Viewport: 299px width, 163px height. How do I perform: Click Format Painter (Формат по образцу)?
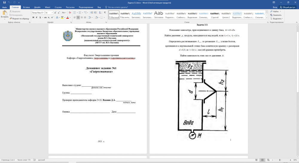(x=19, y=19)
